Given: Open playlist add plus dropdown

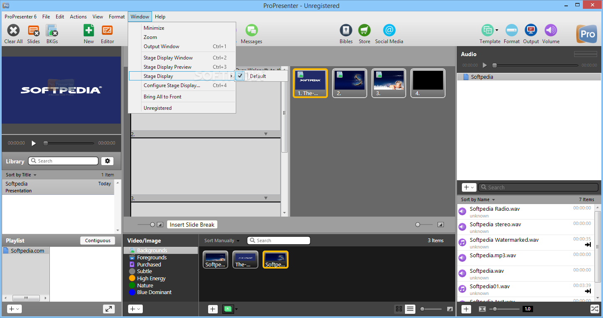Looking at the screenshot, I should [x=14, y=309].
